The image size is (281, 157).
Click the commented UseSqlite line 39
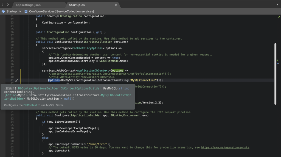[x=110, y=74]
